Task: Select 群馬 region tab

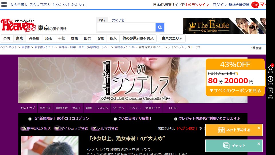Action: [x=74, y=38]
